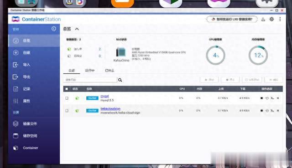Sort by the 名称 name column header
The width and height of the screenshot is (292, 168).
point(89,89)
